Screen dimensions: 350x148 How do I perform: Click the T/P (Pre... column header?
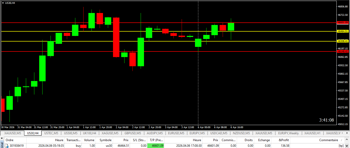[x=156, y=140]
